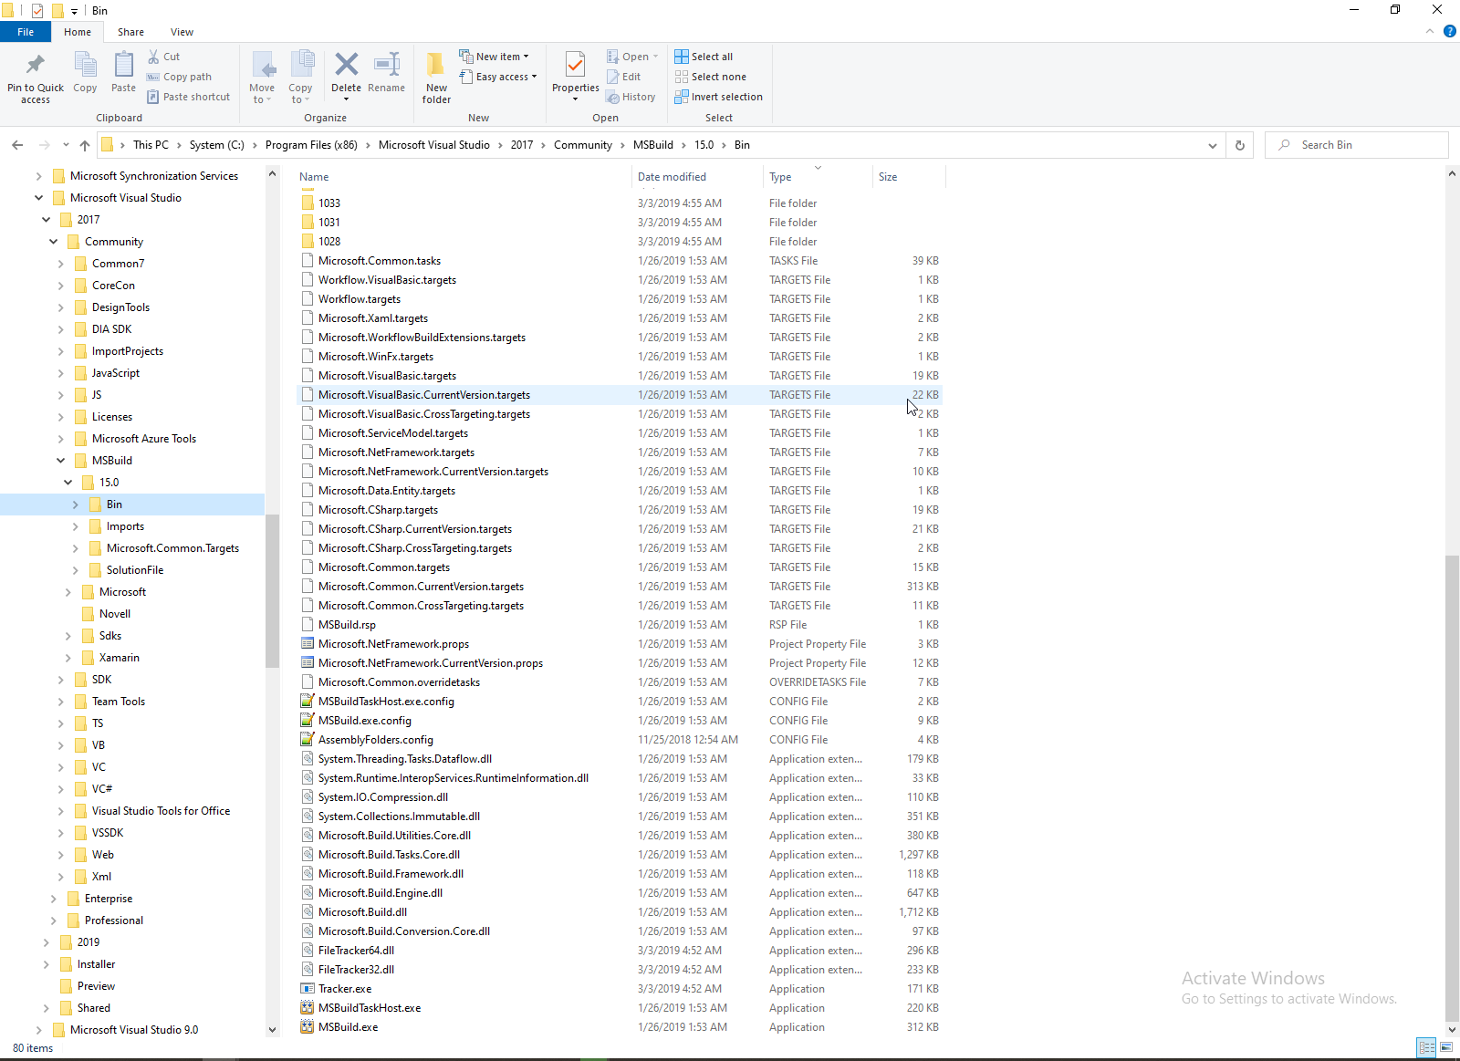Viewport: 1460px width, 1061px height.
Task: Open the Quick Access Toolbar customize arrow
Action: [x=74, y=11]
